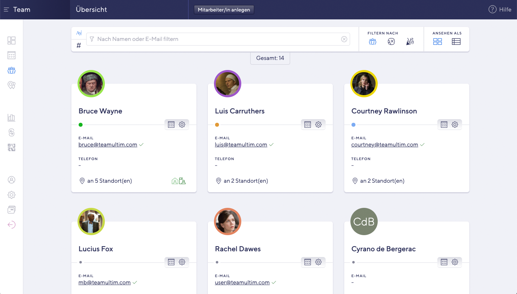Click Mitarbeiter/in anlegen button
517x294 pixels.
point(224,10)
